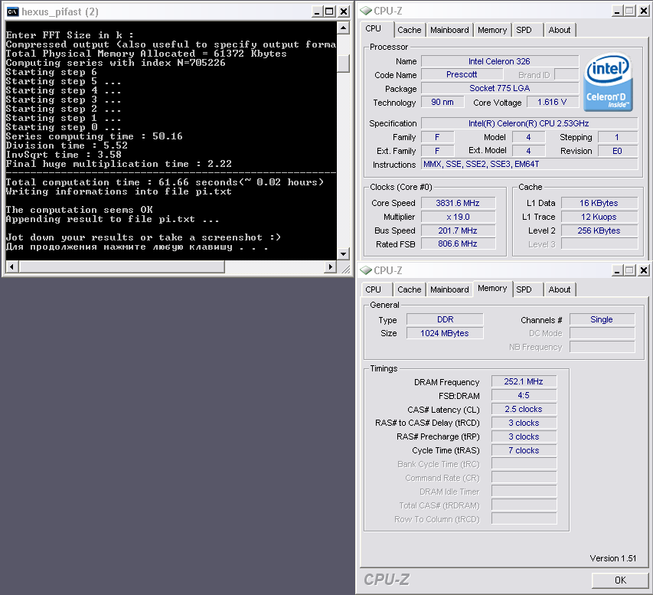653x595 pixels.
Task: Click the L1 Data value '16 KBytes'
Action: 599,203
